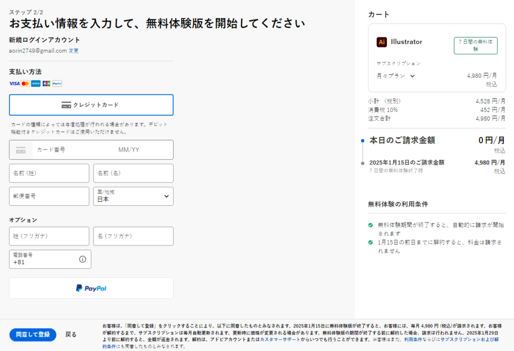This screenshot has width=514, height=351.
Task: Click the 変更 link beside the email
Action: pos(74,51)
